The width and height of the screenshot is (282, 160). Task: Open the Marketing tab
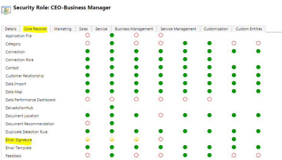(62, 29)
